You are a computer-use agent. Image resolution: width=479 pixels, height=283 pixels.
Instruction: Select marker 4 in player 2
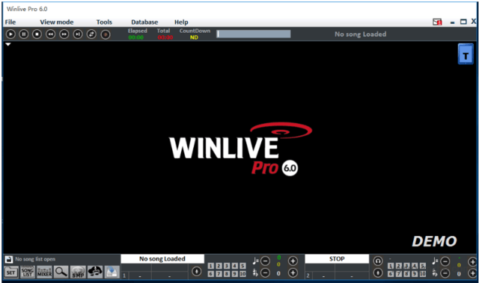[415, 266]
